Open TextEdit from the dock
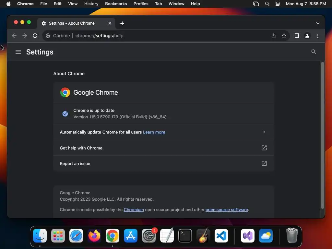This screenshot has height=249, width=332. click(x=167, y=235)
